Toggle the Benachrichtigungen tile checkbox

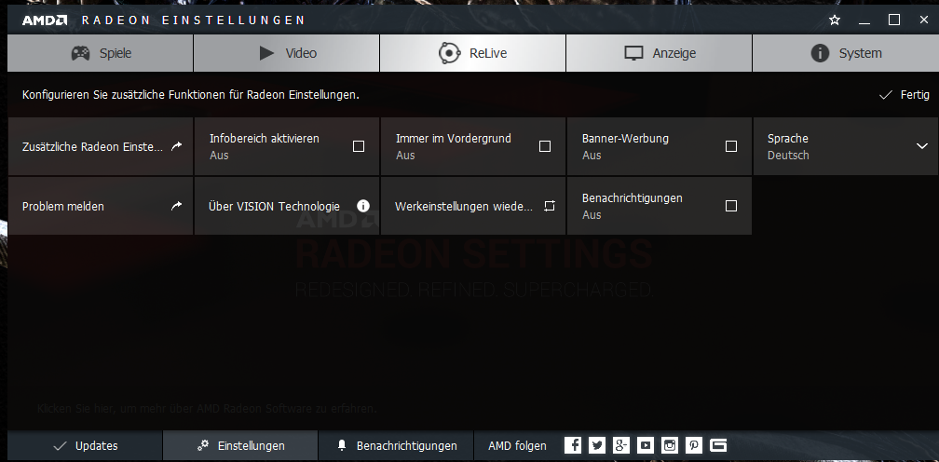pyautogui.click(x=731, y=206)
